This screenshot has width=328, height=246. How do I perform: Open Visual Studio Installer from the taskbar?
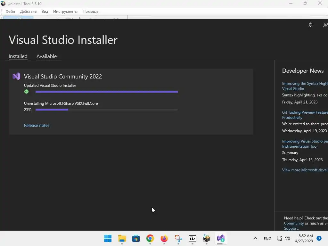click(220, 238)
